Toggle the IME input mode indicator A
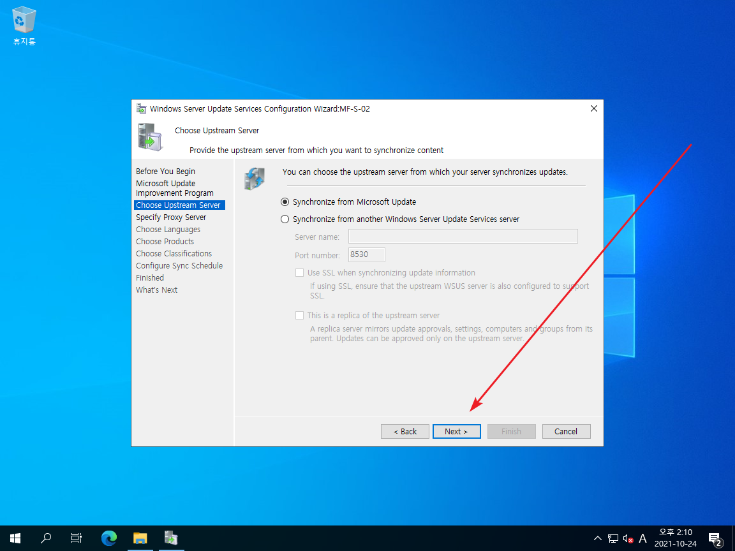The height and width of the screenshot is (551, 735). 642,538
